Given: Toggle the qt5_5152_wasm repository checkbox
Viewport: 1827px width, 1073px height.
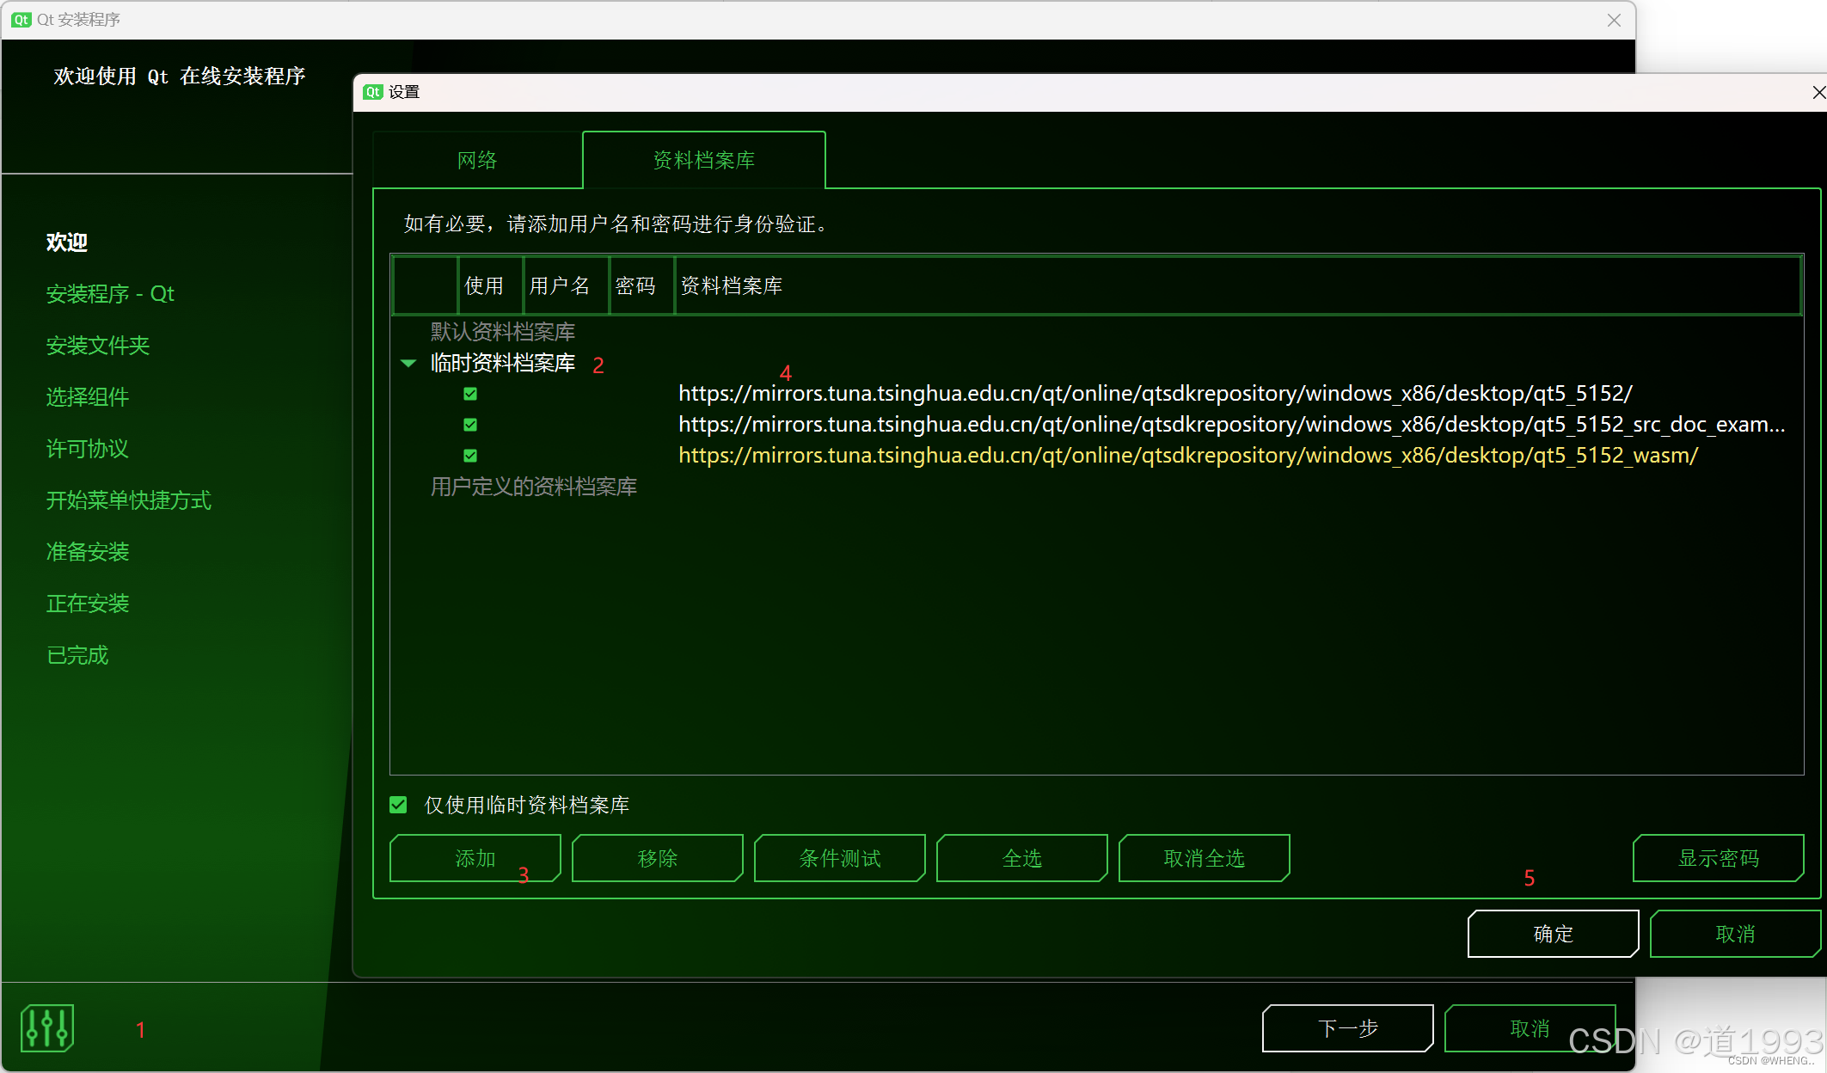Looking at the screenshot, I should pos(470,456).
